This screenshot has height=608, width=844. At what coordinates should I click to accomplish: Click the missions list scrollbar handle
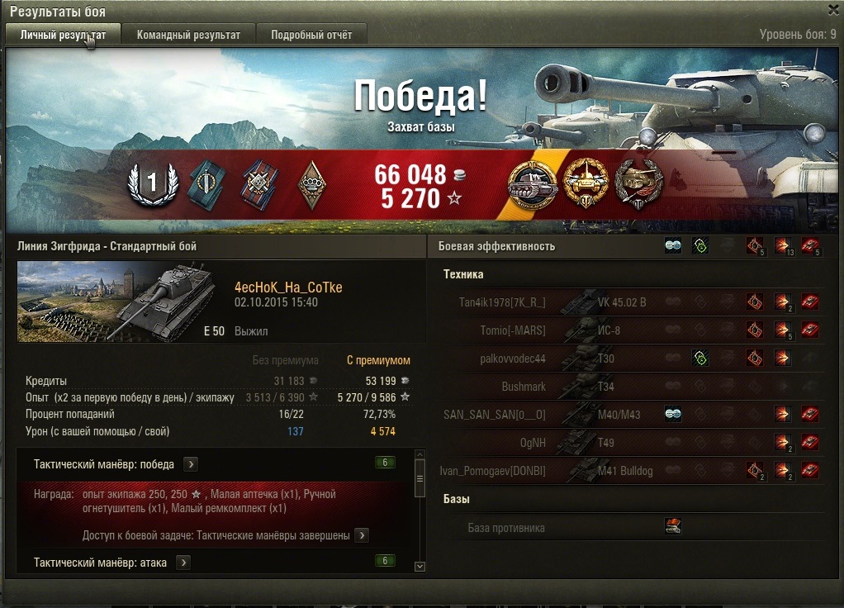(420, 478)
